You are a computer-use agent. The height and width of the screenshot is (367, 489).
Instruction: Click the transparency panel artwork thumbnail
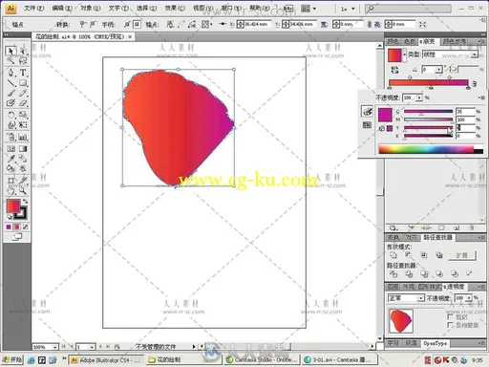click(401, 321)
